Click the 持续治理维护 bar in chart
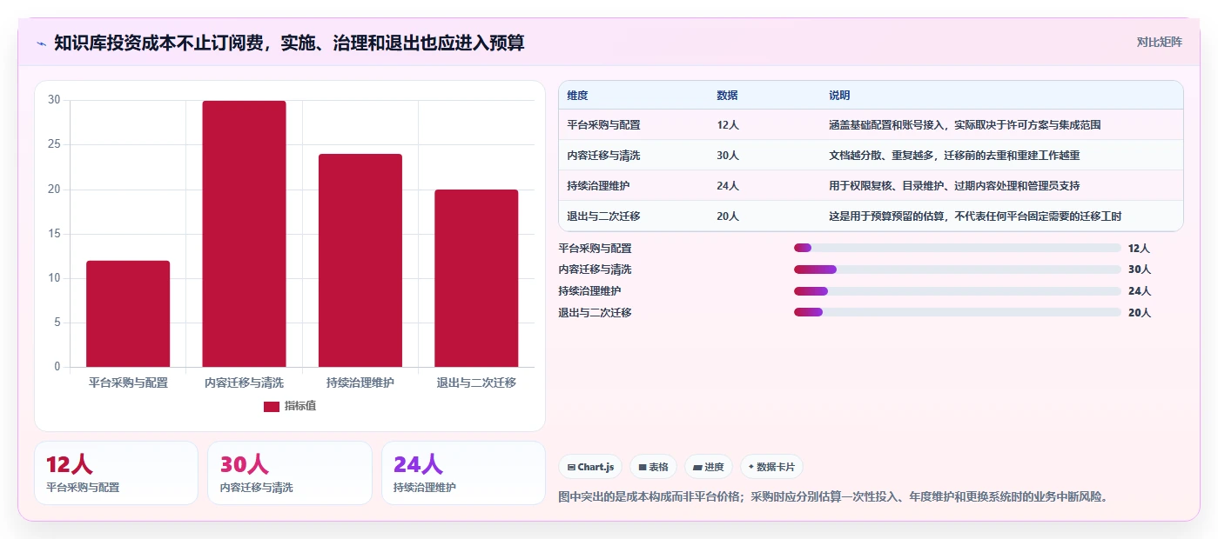This screenshot has width=1218, height=539. click(360, 261)
